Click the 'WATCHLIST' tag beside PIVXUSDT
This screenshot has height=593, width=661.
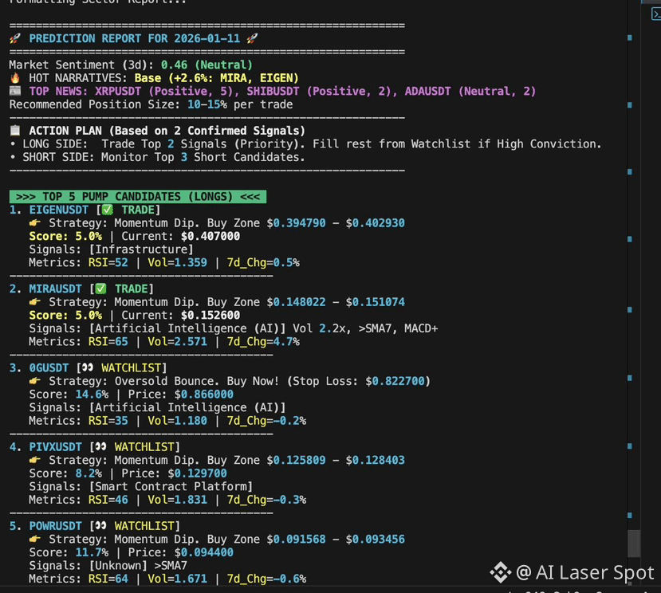coord(144,447)
